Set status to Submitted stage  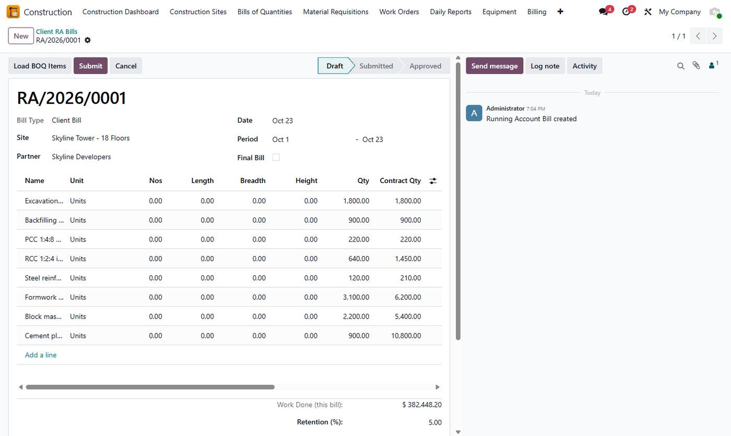tap(376, 66)
